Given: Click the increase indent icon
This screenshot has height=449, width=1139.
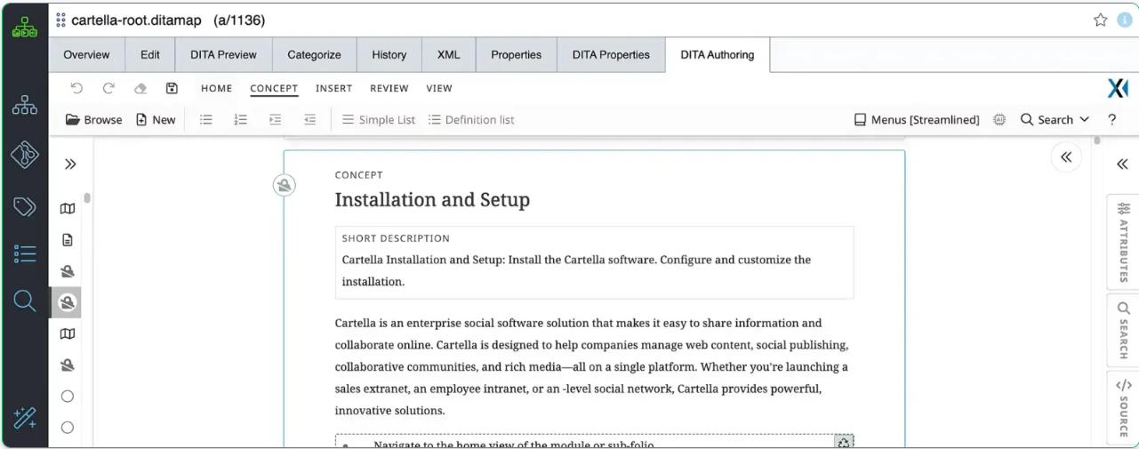Looking at the screenshot, I should (x=275, y=120).
